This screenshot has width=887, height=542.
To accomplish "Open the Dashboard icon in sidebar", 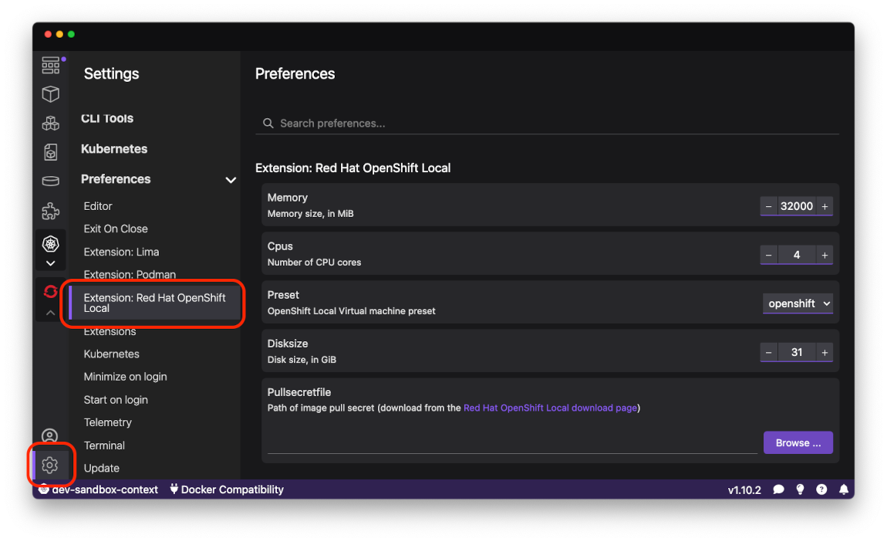I will click(x=50, y=65).
